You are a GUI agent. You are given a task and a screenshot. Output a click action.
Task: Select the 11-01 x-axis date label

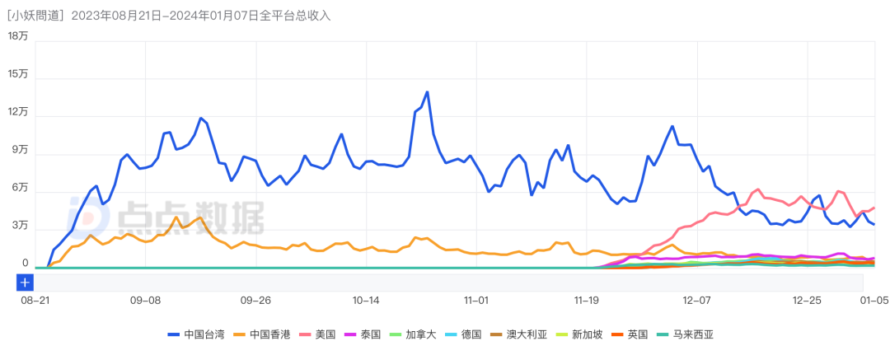477,301
